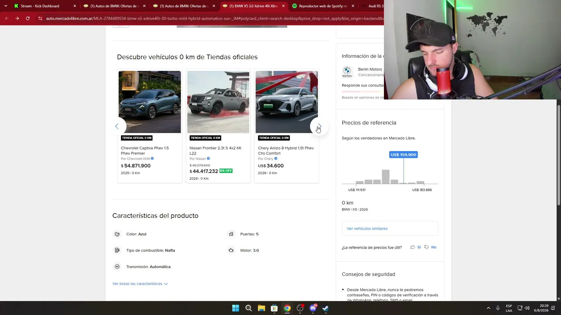Show next vehicles in carousel
This screenshot has height=315, width=561.
pyautogui.click(x=319, y=126)
